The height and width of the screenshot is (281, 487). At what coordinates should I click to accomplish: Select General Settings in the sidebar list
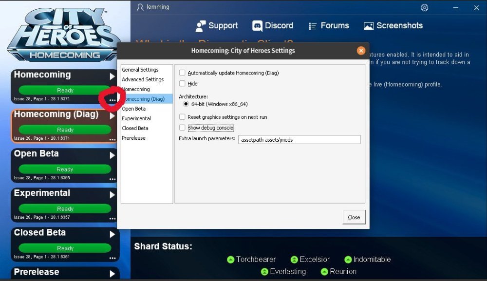(x=140, y=70)
